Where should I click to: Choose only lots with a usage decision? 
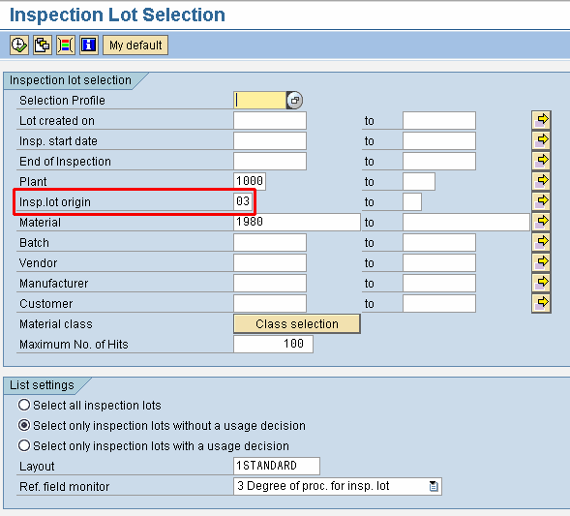click(x=24, y=446)
